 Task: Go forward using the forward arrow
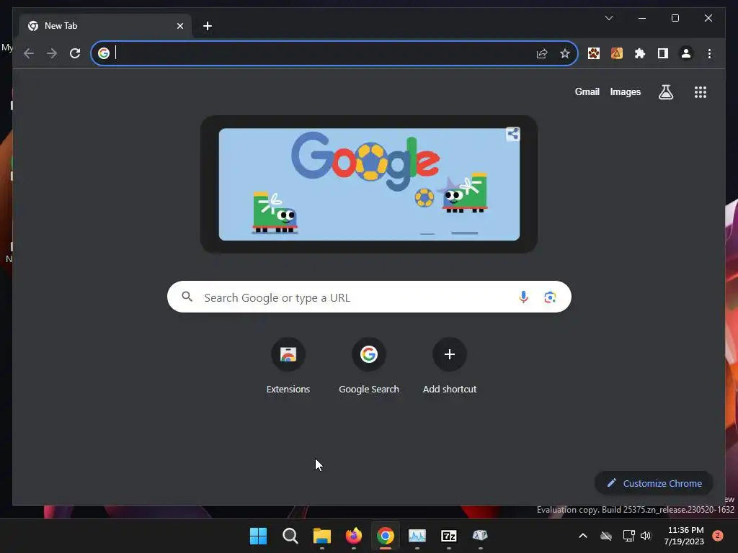coord(52,53)
